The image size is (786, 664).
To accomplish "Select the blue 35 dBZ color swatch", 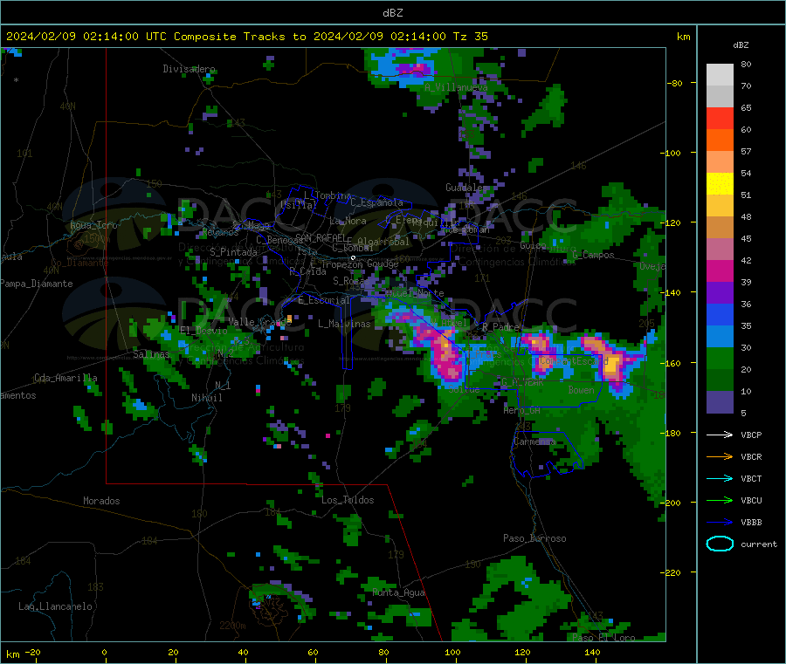I will coord(720,314).
